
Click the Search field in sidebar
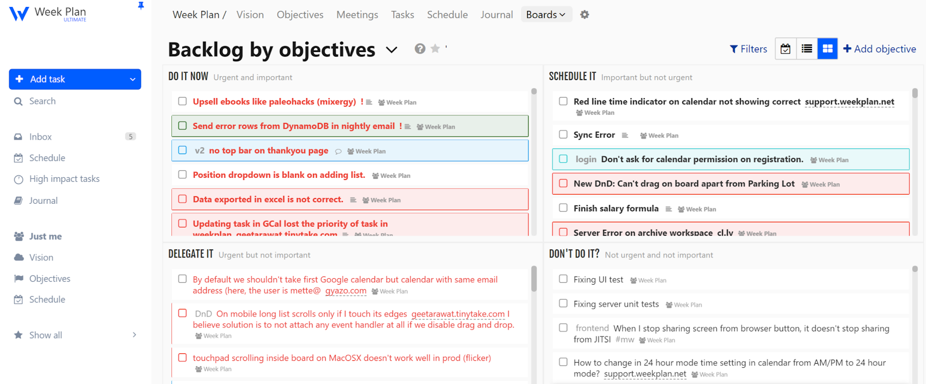point(43,101)
